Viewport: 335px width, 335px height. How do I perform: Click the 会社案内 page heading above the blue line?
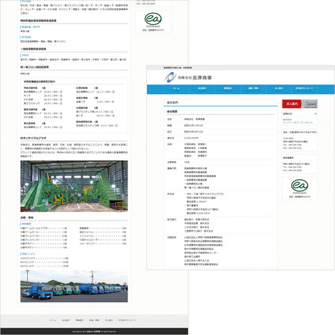coord(173,103)
